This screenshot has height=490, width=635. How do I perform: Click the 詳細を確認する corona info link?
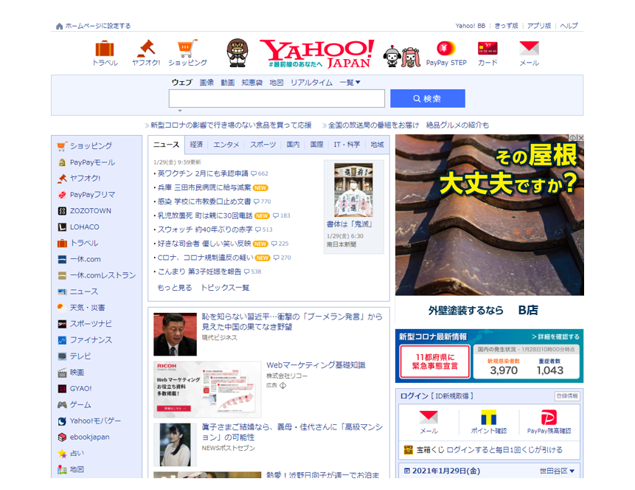[555, 337]
